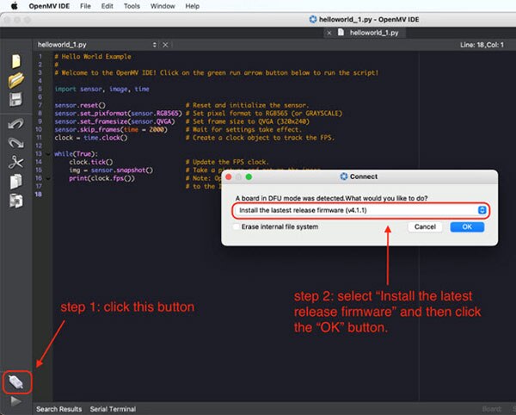Save the script with the floppy disk icon
The height and width of the screenshot is (415, 516).
point(15,100)
